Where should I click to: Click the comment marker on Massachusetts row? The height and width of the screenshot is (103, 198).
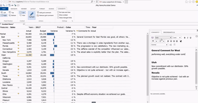(18, 43)
